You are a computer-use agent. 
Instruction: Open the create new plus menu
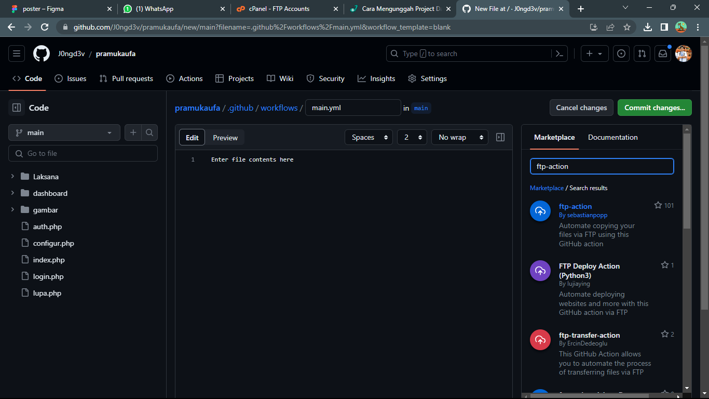tap(594, 54)
